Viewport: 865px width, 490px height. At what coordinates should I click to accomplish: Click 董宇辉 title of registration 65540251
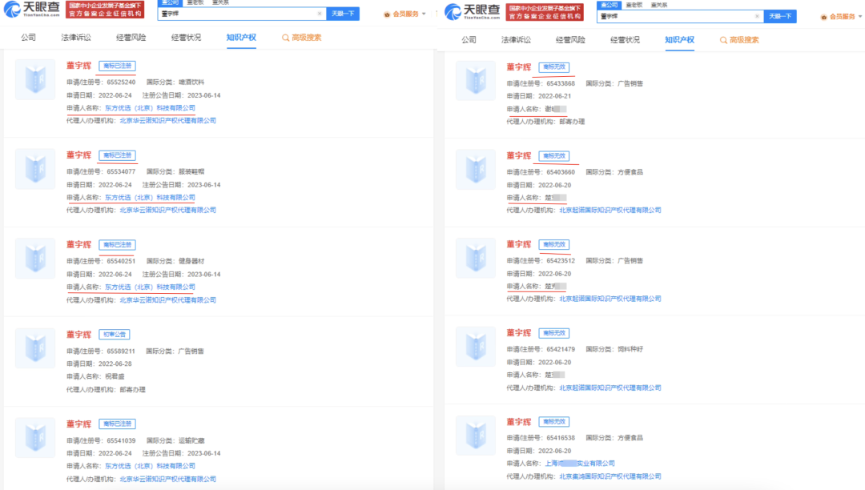coord(78,244)
